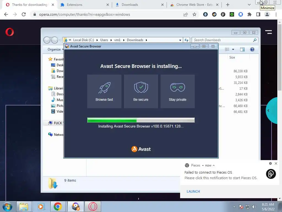
Task: Show hidden tray icons arrow
Action: click(x=234, y=207)
